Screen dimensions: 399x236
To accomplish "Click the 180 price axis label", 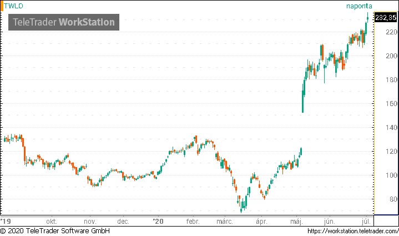I will [391, 80].
